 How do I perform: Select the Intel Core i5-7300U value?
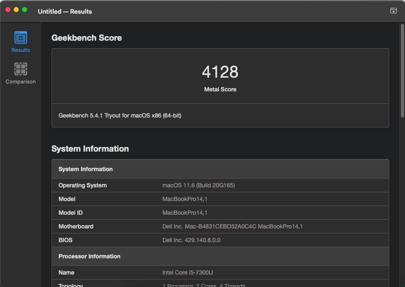[x=187, y=273]
